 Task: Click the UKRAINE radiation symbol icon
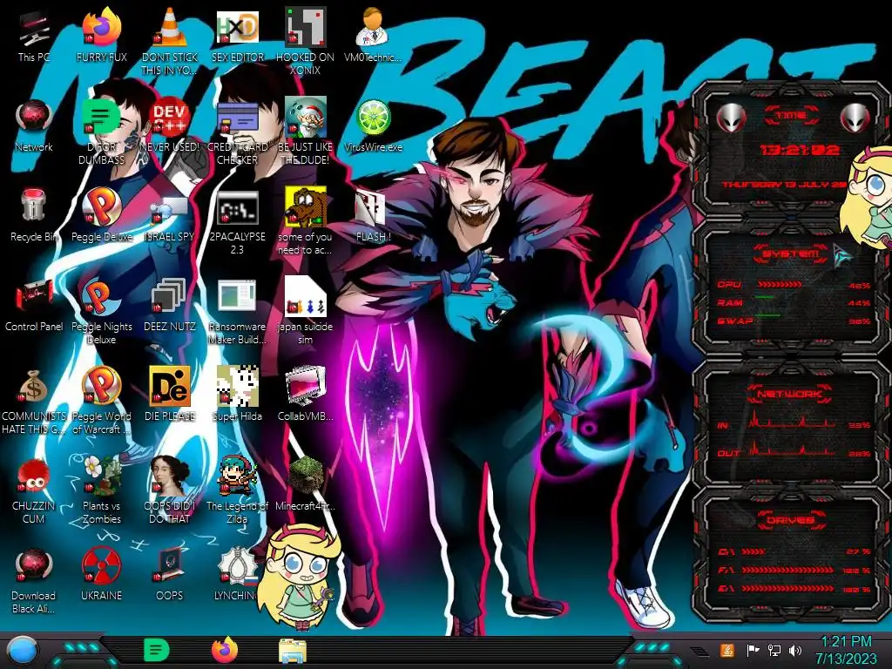coord(102,575)
